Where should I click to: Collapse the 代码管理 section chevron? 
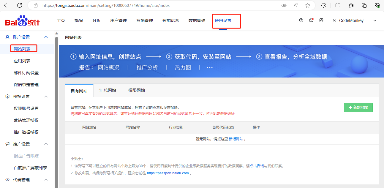(x=46, y=180)
